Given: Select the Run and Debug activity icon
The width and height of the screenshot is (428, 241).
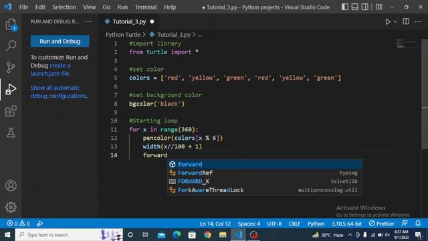Looking at the screenshot, I should [11, 89].
